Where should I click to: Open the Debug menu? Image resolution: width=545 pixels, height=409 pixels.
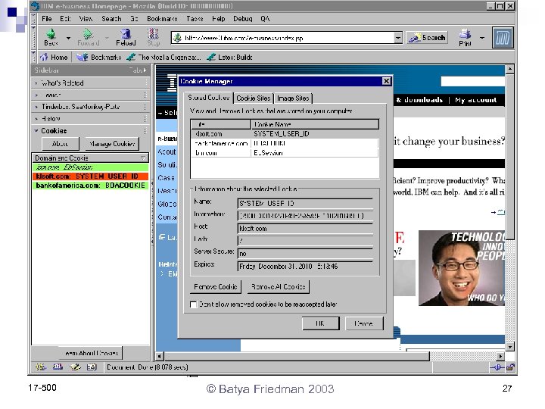(x=243, y=19)
